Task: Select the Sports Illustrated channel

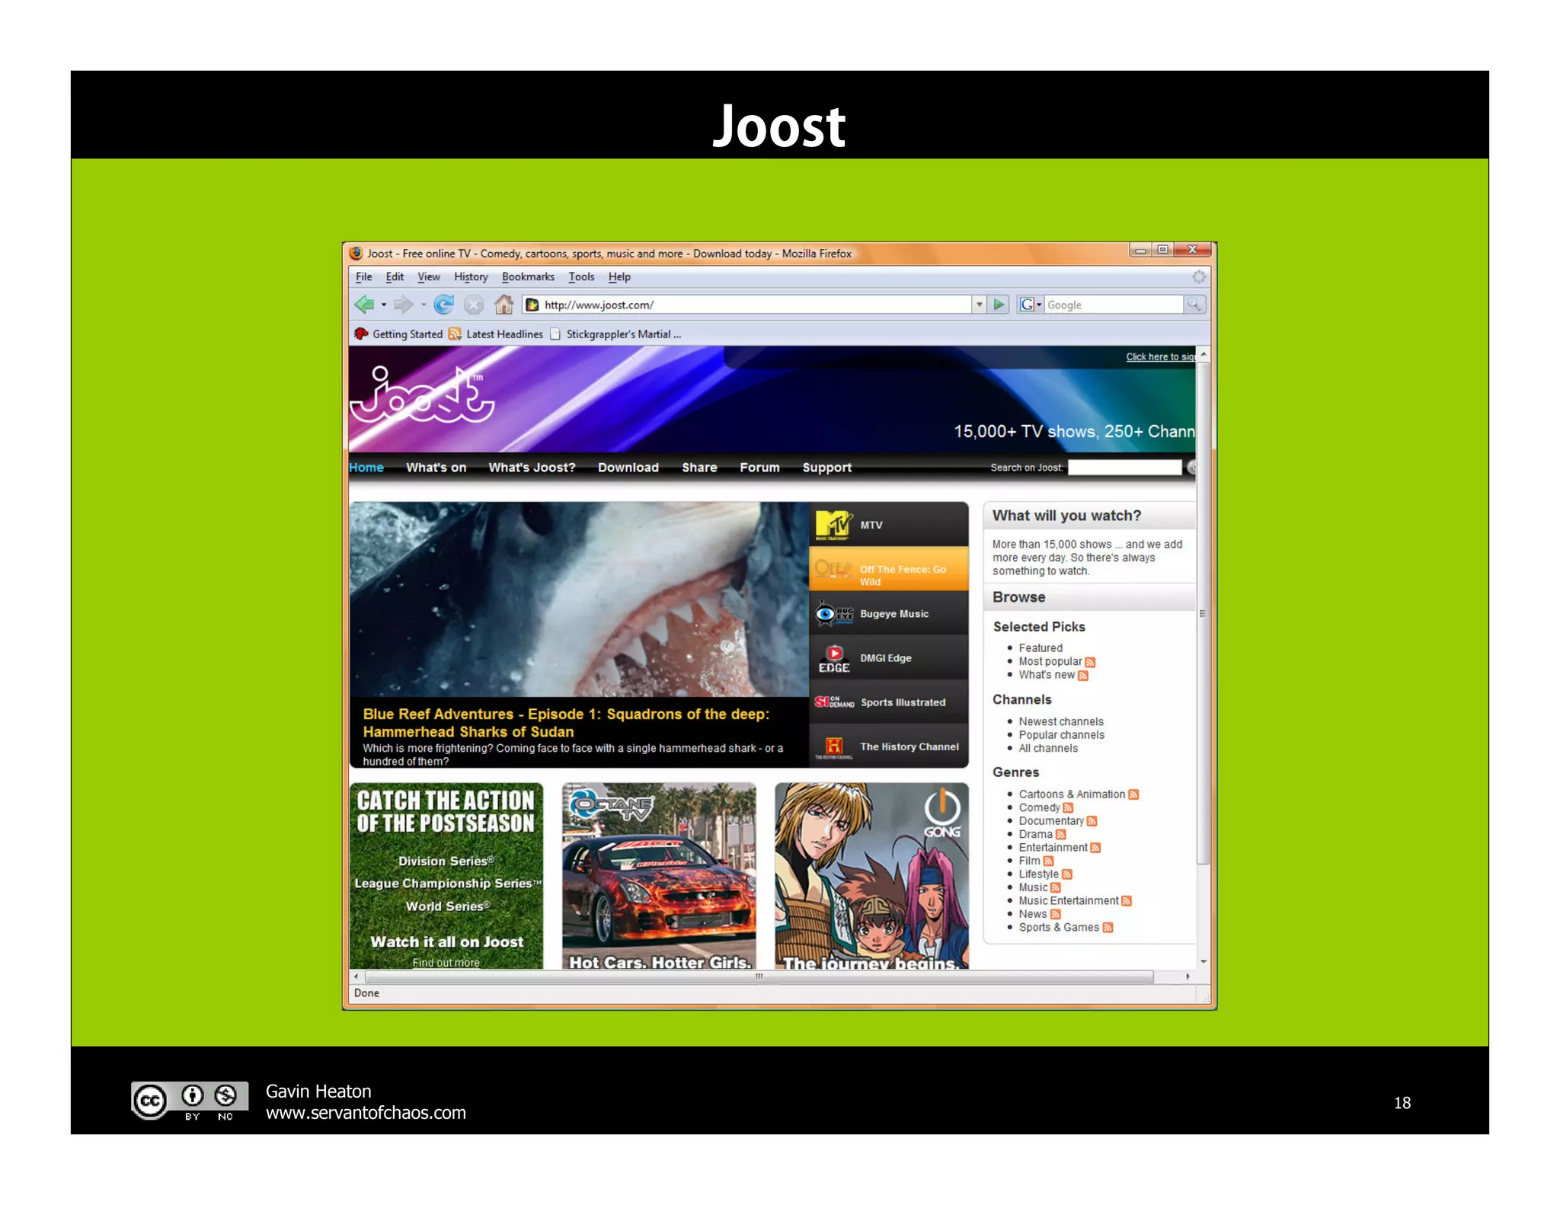Action: tap(888, 702)
